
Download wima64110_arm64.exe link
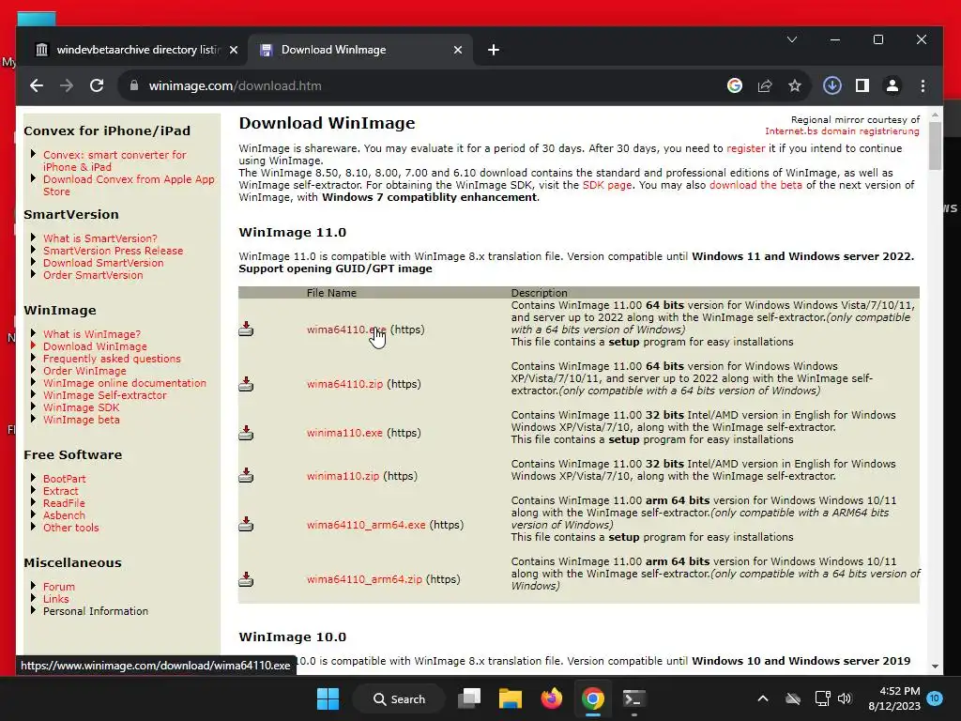click(367, 525)
